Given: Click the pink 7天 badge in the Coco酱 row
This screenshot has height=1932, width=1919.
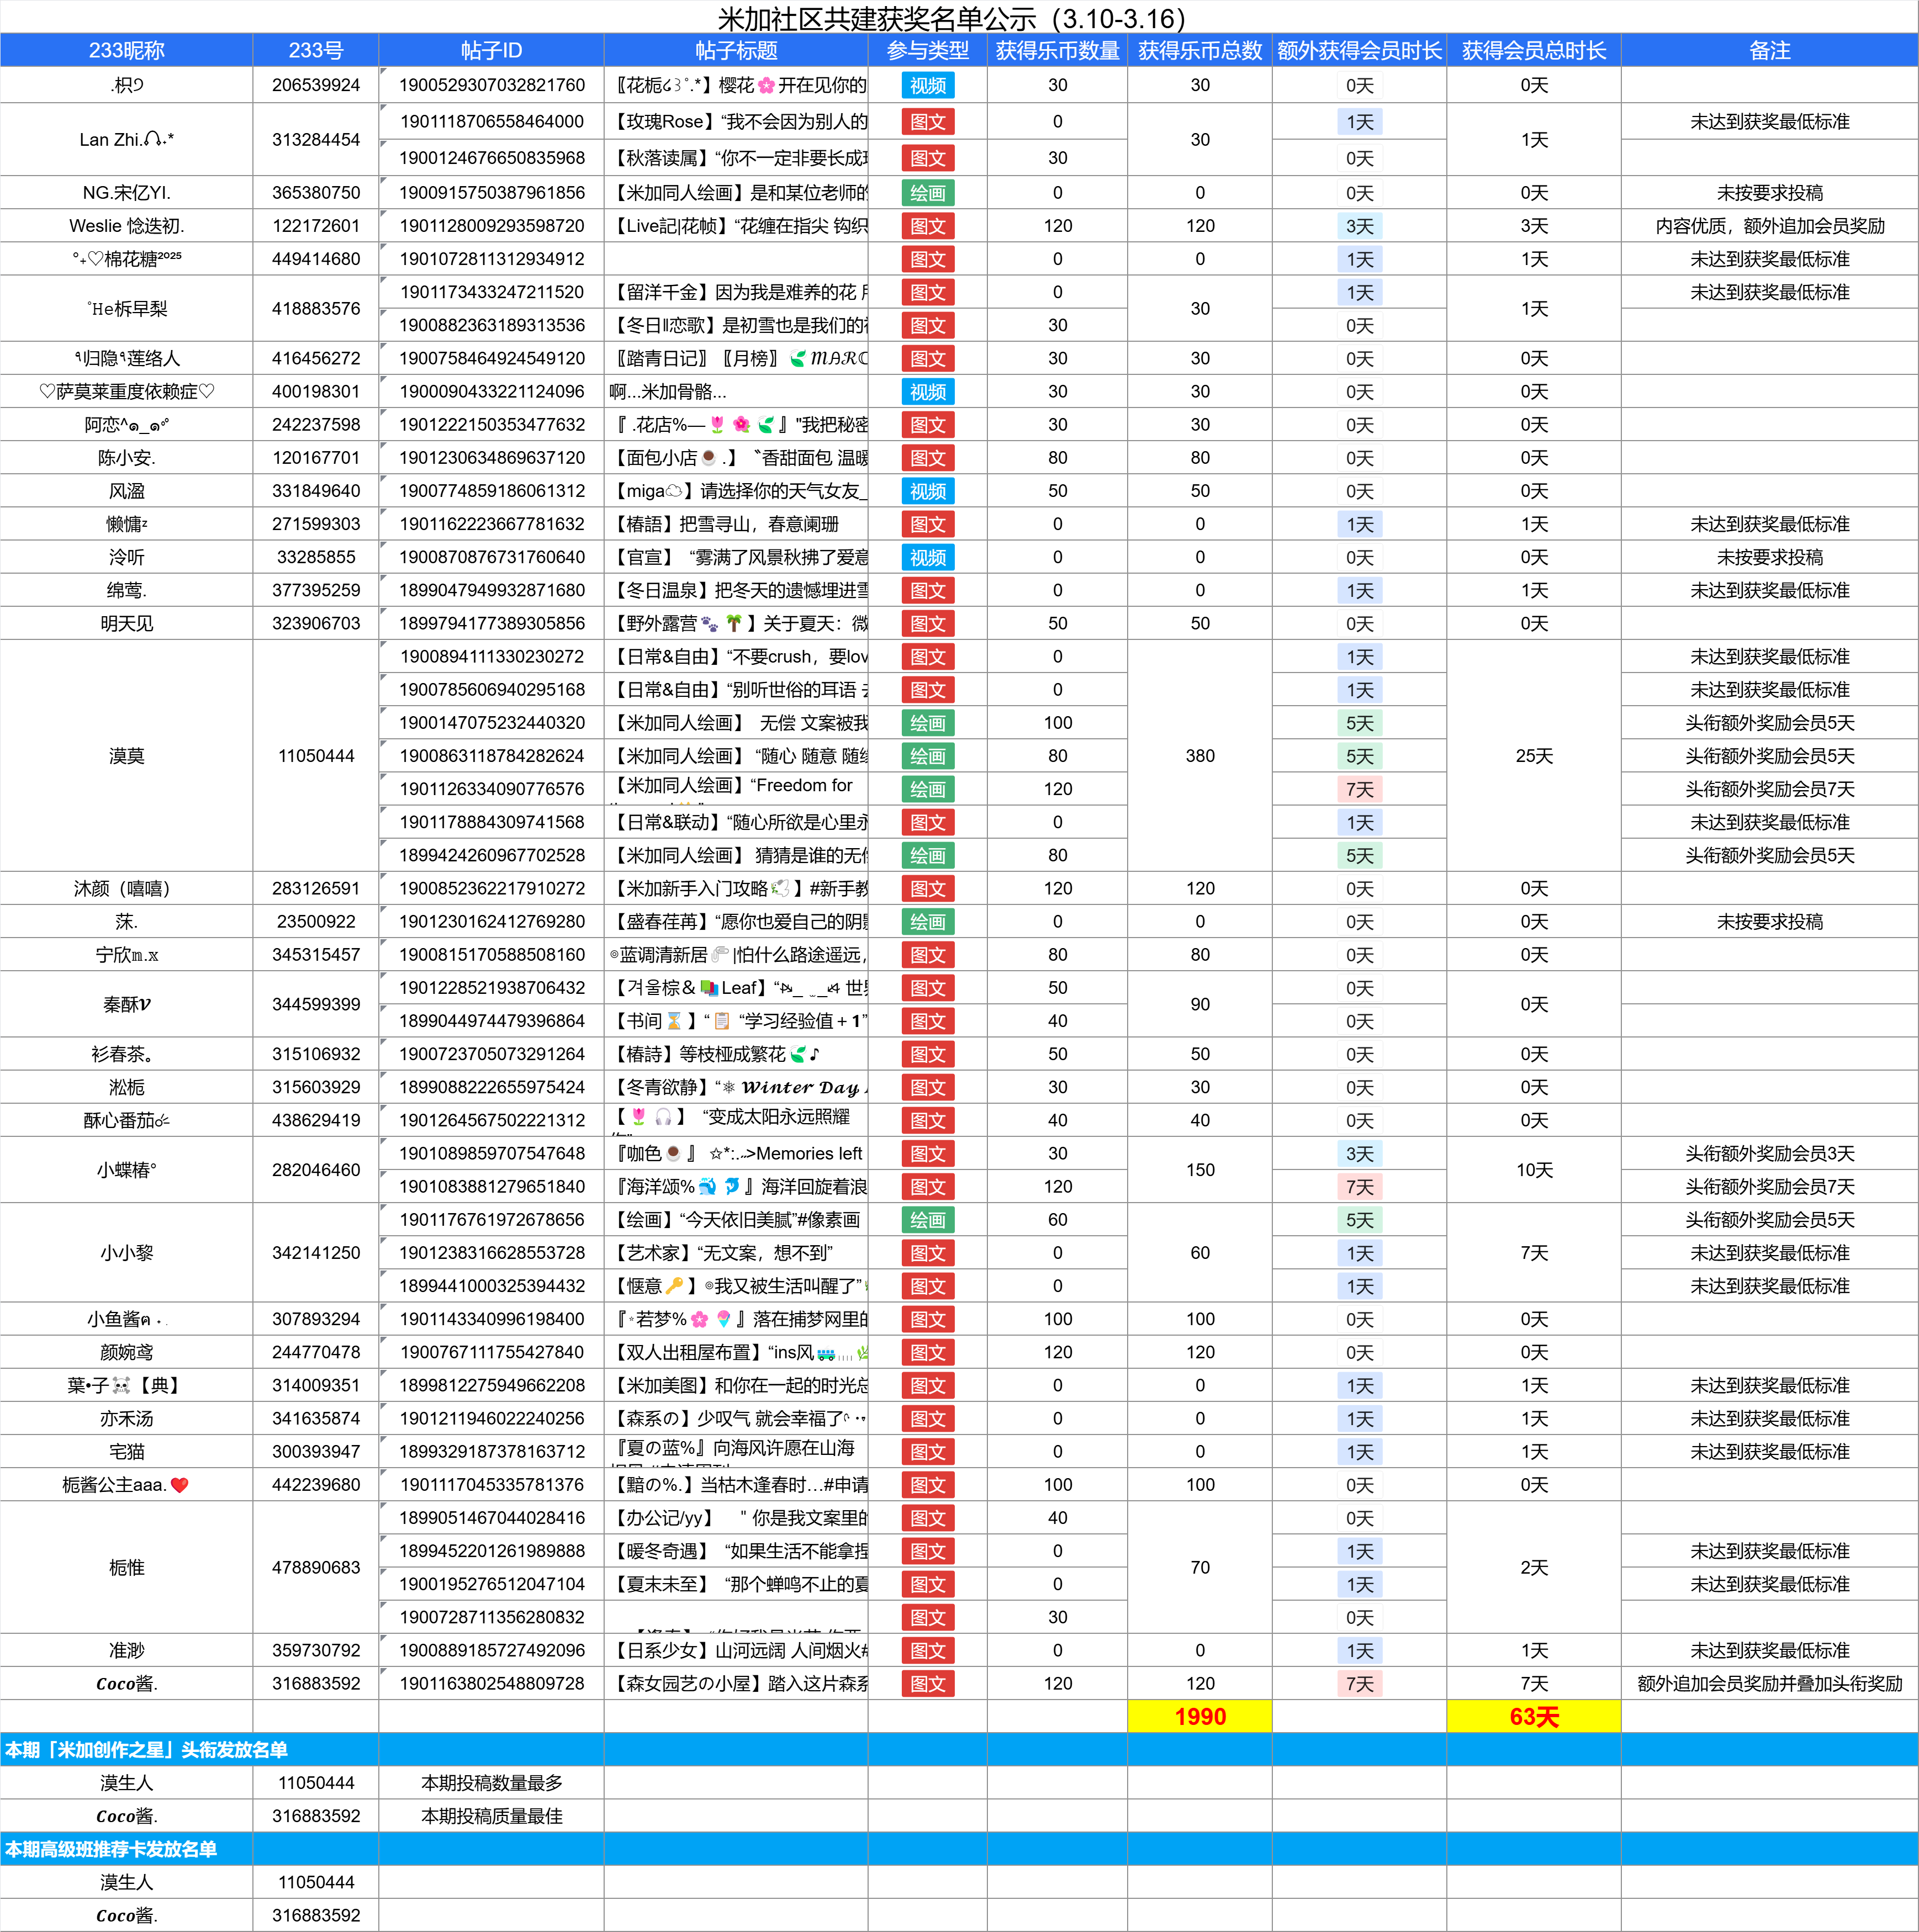Looking at the screenshot, I should point(1359,1684).
